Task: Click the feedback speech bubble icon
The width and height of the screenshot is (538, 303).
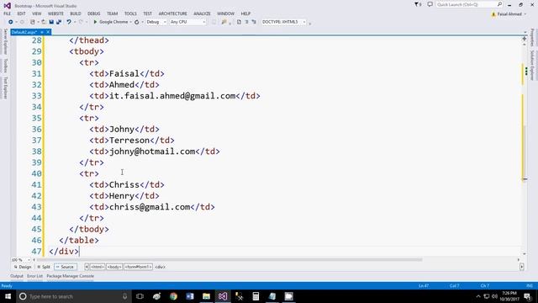Action: (430, 5)
